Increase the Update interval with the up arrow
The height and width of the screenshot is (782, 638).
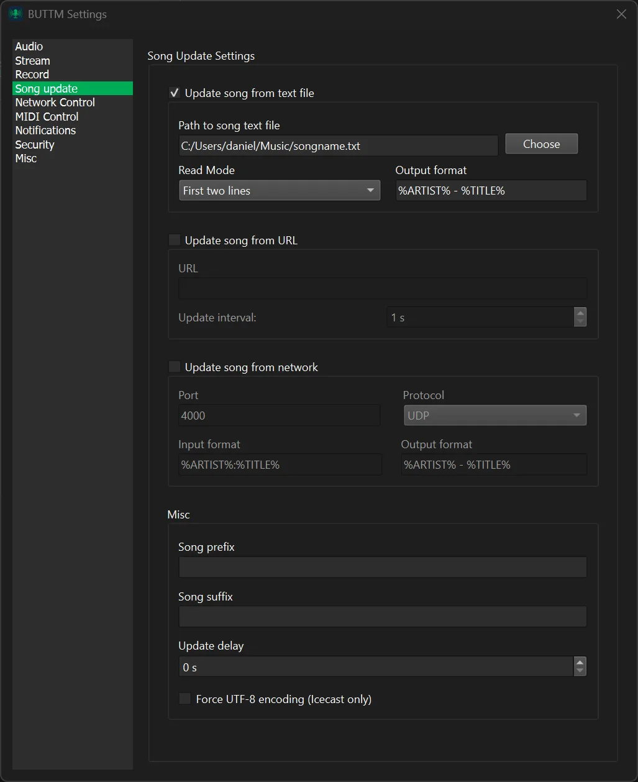click(x=580, y=313)
